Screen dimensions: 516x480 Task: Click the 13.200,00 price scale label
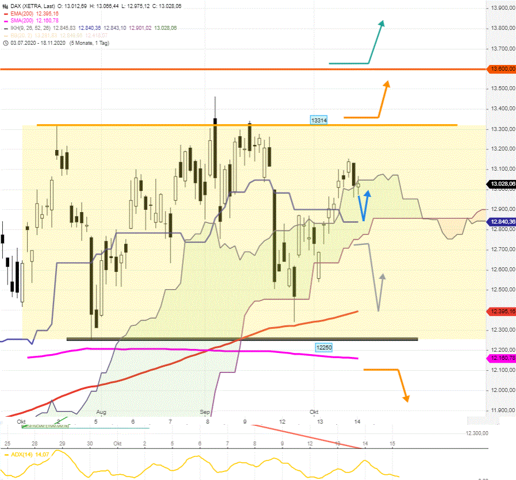(503, 149)
